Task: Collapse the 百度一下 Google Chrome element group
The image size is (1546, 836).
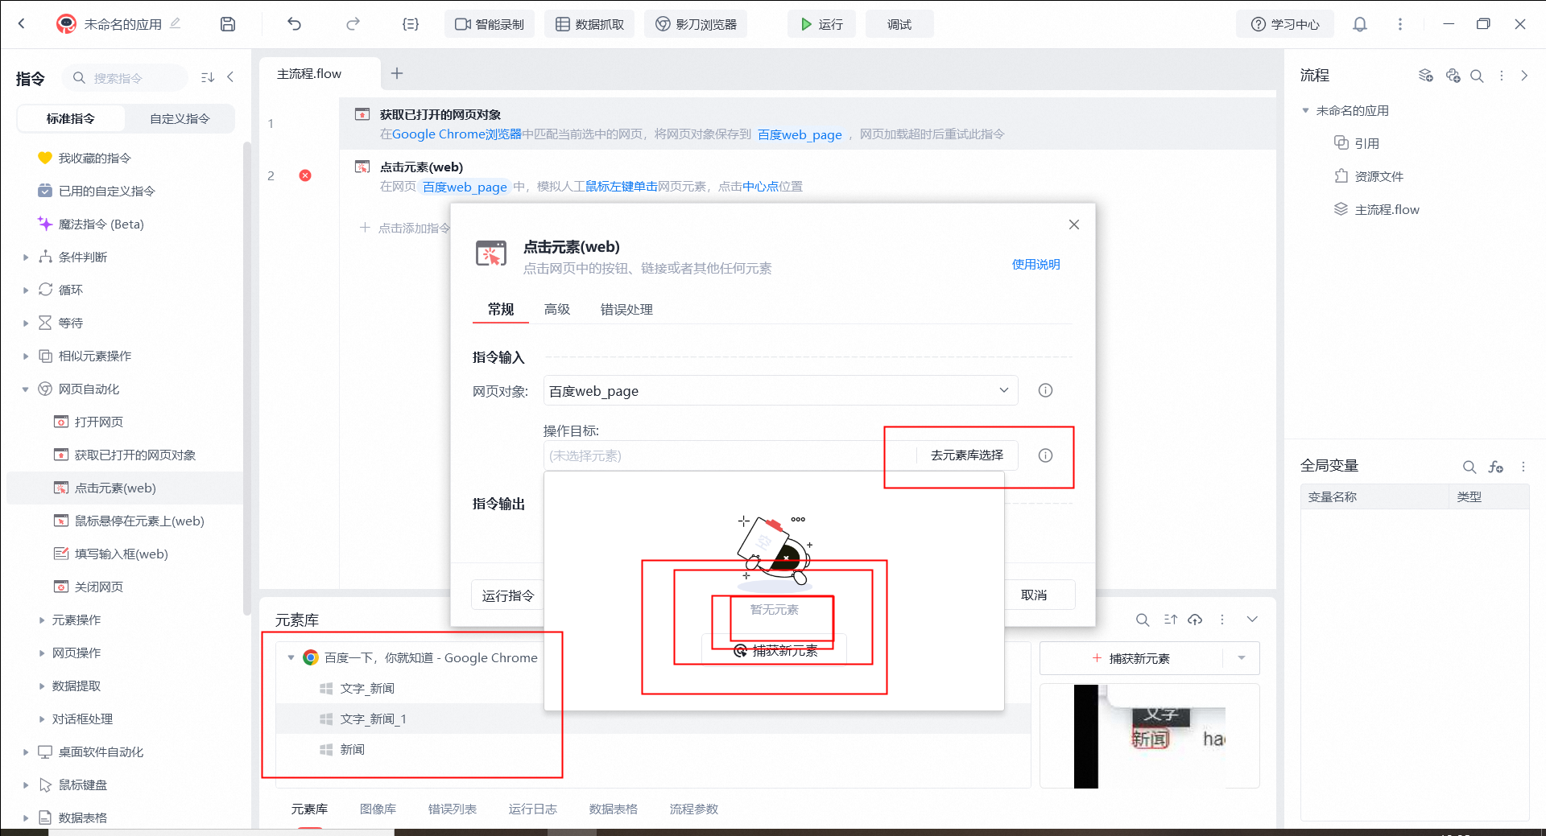Action: click(x=291, y=657)
